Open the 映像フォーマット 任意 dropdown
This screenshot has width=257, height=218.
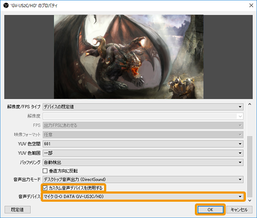(x=143, y=134)
